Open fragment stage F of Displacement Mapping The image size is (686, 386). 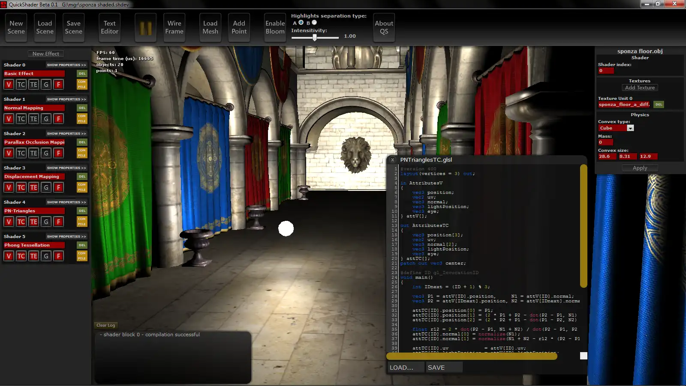click(x=59, y=187)
